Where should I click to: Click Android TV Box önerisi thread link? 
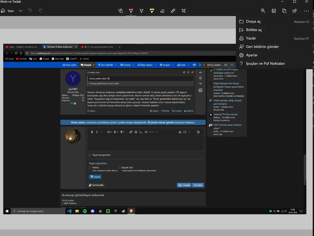(225, 114)
